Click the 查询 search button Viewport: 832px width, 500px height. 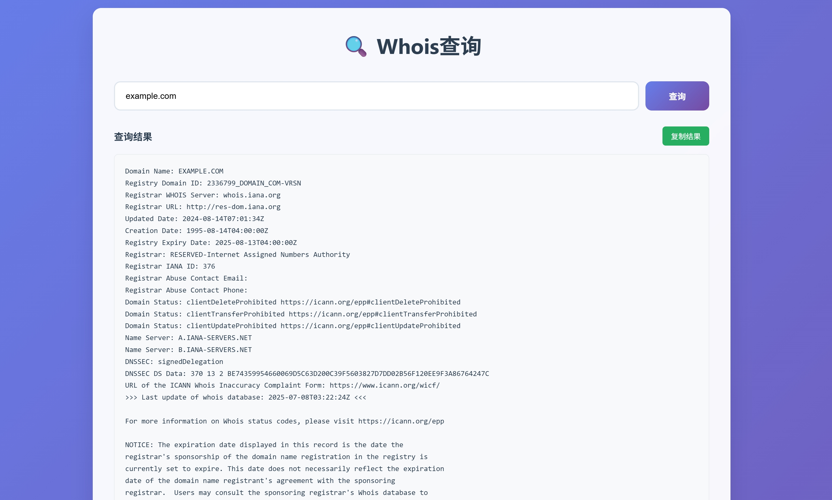coord(677,96)
